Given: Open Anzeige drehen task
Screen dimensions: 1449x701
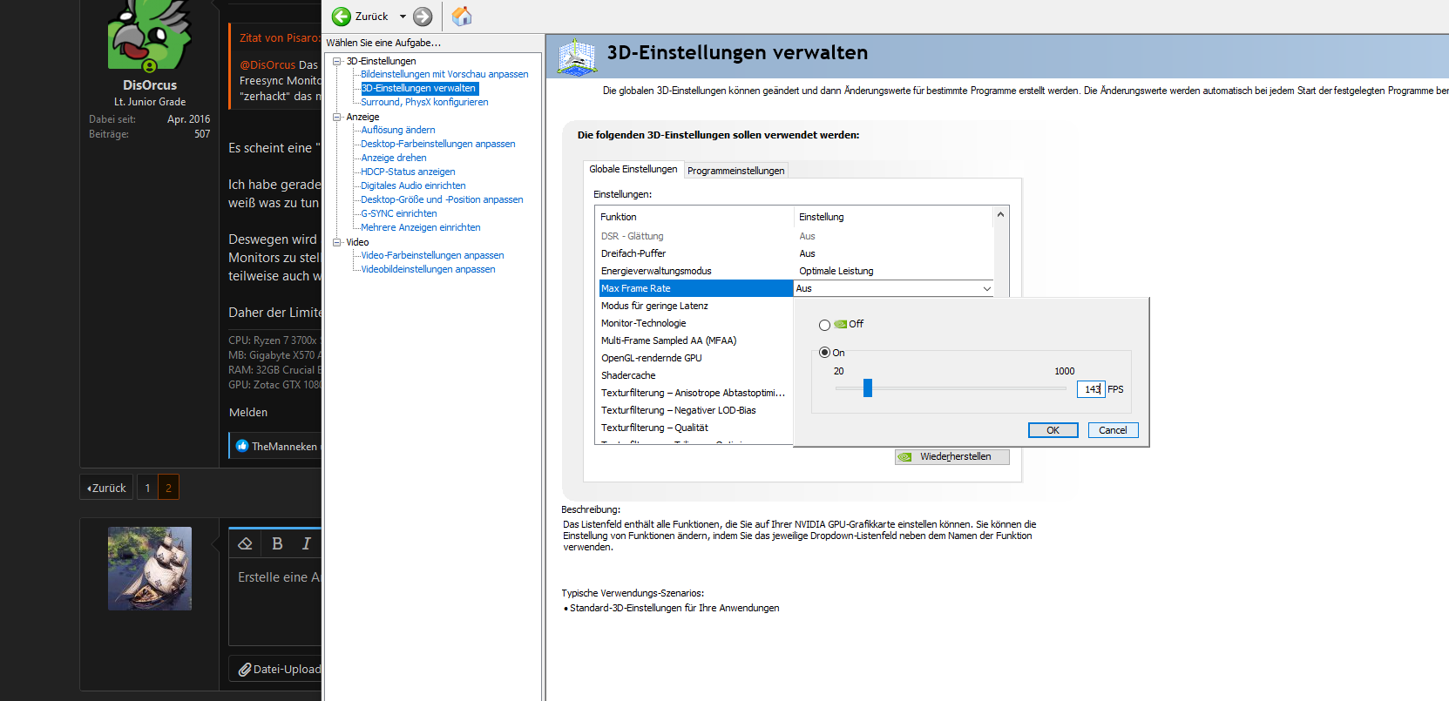Looking at the screenshot, I should (x=394, y=158).
